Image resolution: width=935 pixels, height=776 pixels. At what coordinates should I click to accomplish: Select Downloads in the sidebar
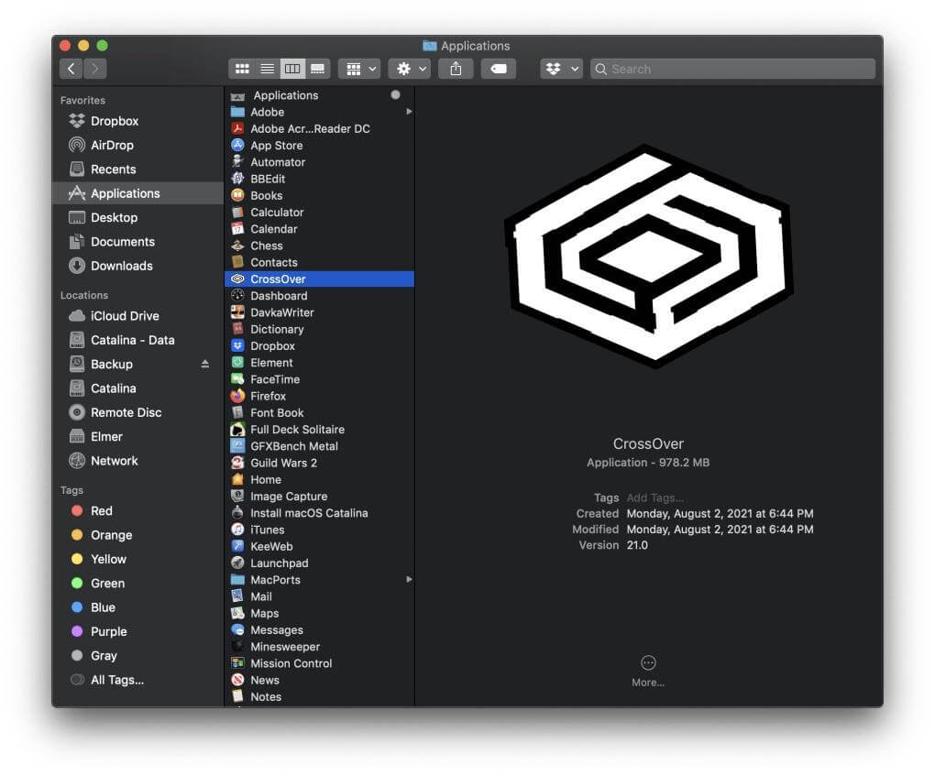(x=138, y=266)
